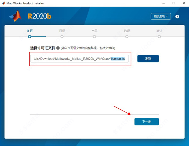Screen dimensions: 189x146
Task: Click the 目标 step circle marker
Action: coord(62,36)
